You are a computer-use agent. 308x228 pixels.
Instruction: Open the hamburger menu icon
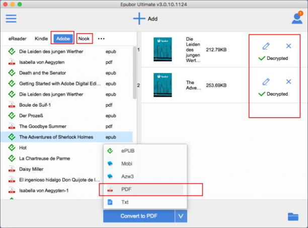[x=11, y=19]
